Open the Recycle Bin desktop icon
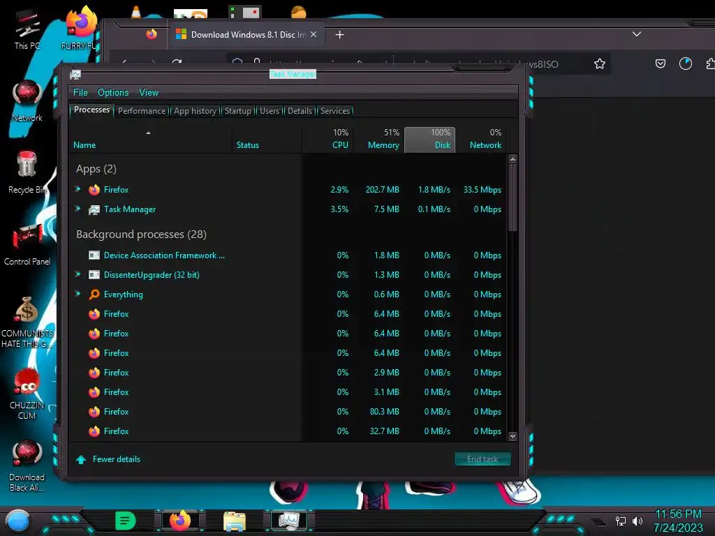 27,172
